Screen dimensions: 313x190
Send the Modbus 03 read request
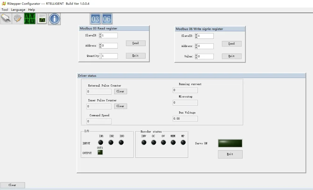coord(136,43)
